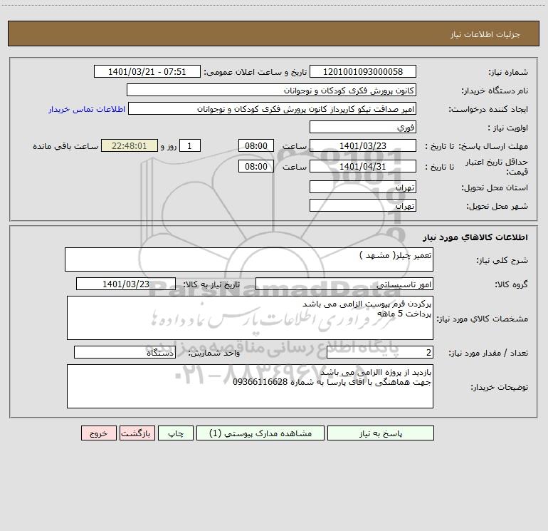Click price validity date 1401/04/31 field

(363, 167)
